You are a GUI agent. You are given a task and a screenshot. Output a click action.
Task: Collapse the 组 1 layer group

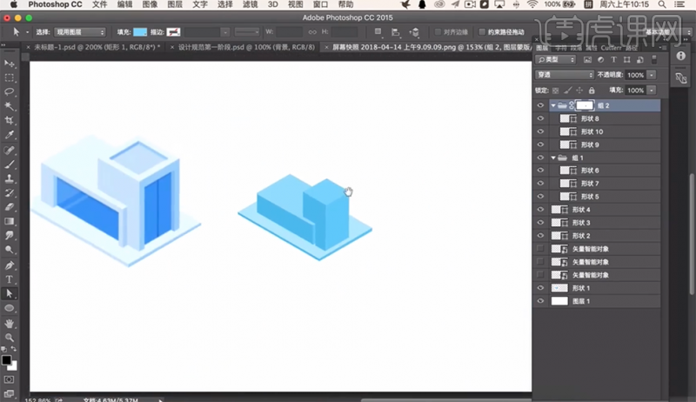tap(553, 158)
